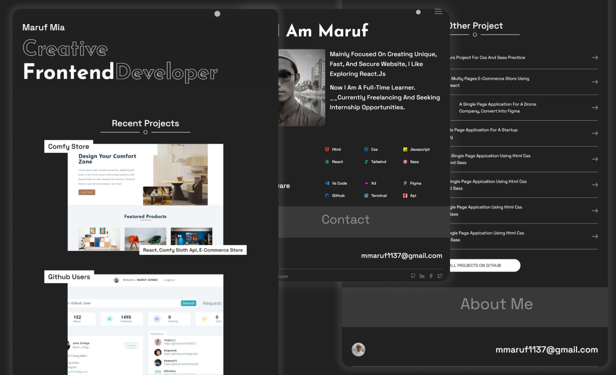Click Search button in Github Users preview
This screenshot has height=375, width=616.
point(189,303)
